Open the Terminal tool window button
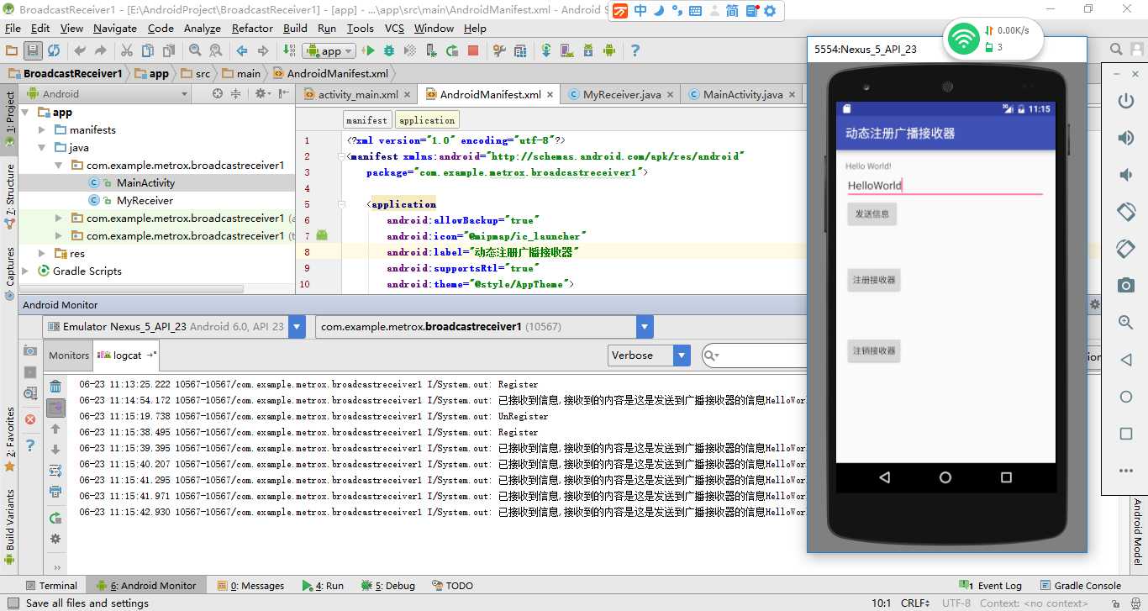Screen dimensions: 1148x611 click(50, 586)
